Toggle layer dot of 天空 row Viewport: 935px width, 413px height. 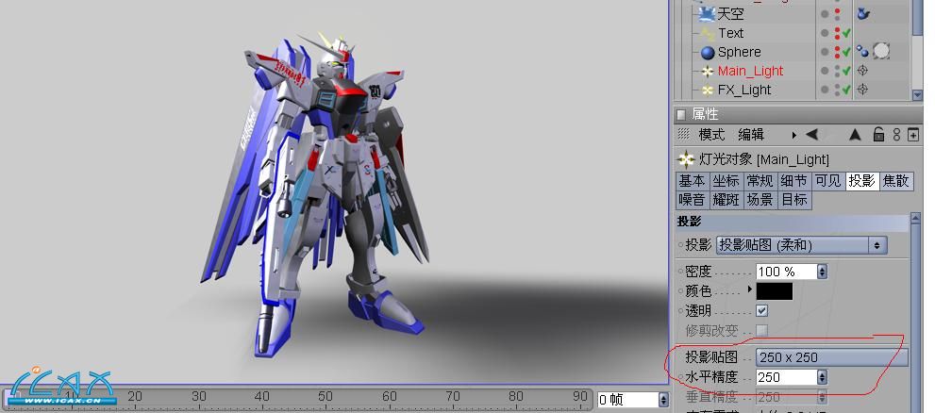825,14
